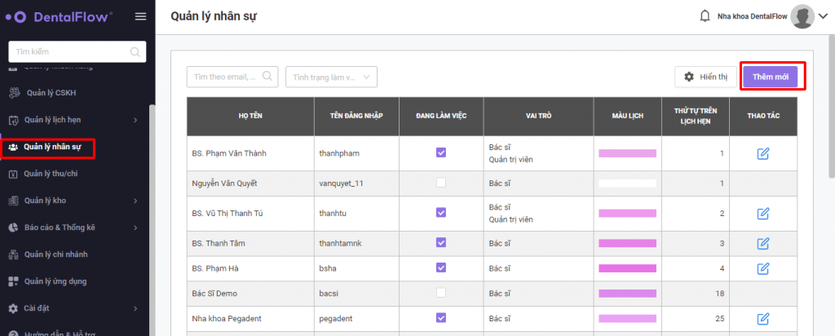Click username cell pegadent
Viewport: 835px width, 336px height.
(356, 319)
